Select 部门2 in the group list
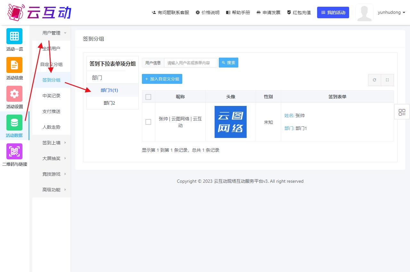The width and height of the screenshot is (410, 272). point(109,103)
